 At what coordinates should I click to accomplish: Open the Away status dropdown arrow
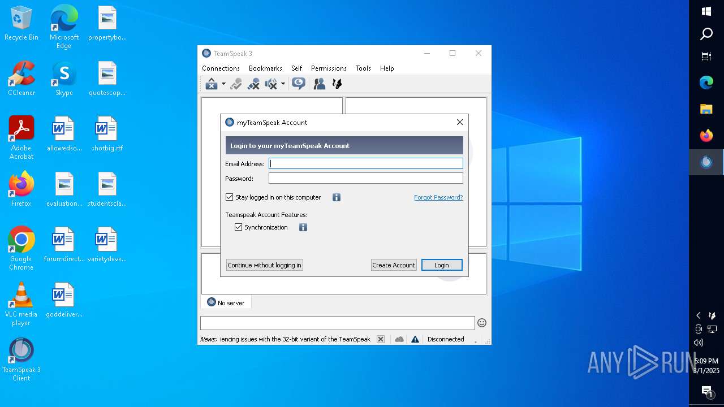click(x=223, y=84)
